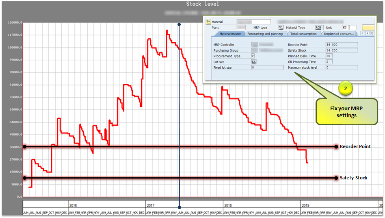This screenshot has height=218, width=385.
Task: Click the Reorder Point value 36 000
Action: [x=342, y=45]
